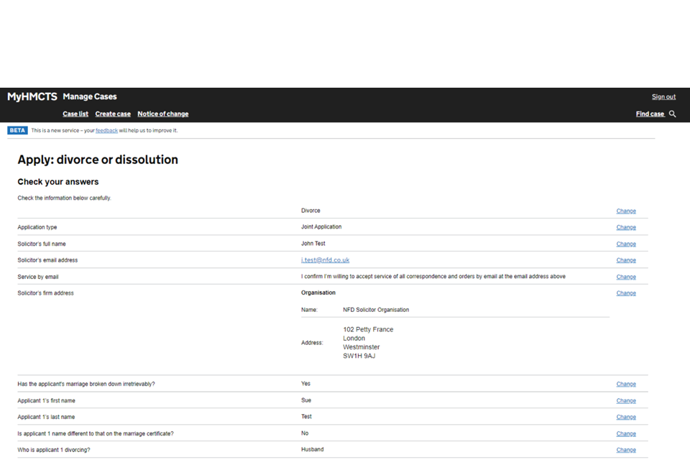
Task: Open the Find case link
Action: [x=650, y=114]
